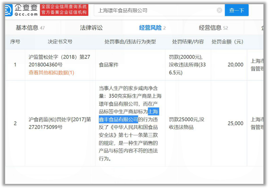Select the 经营风险 tab
This screenshot has width=269, height=189.
click(x=152, y=28)
